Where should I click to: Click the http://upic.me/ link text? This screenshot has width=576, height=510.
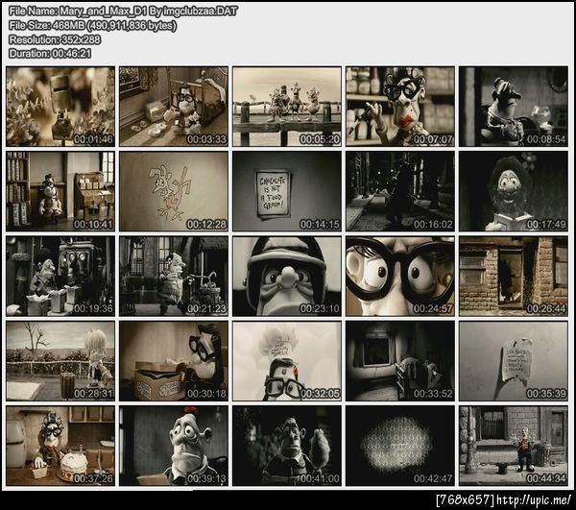(534, 500)
